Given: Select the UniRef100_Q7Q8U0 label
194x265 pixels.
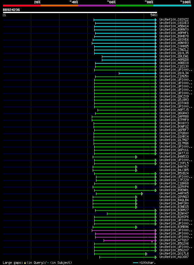Looking at the screenshot, I should pyautogui.click(x=174, y=133).
